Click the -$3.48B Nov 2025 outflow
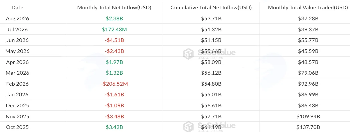 click(x=114, y=116)
